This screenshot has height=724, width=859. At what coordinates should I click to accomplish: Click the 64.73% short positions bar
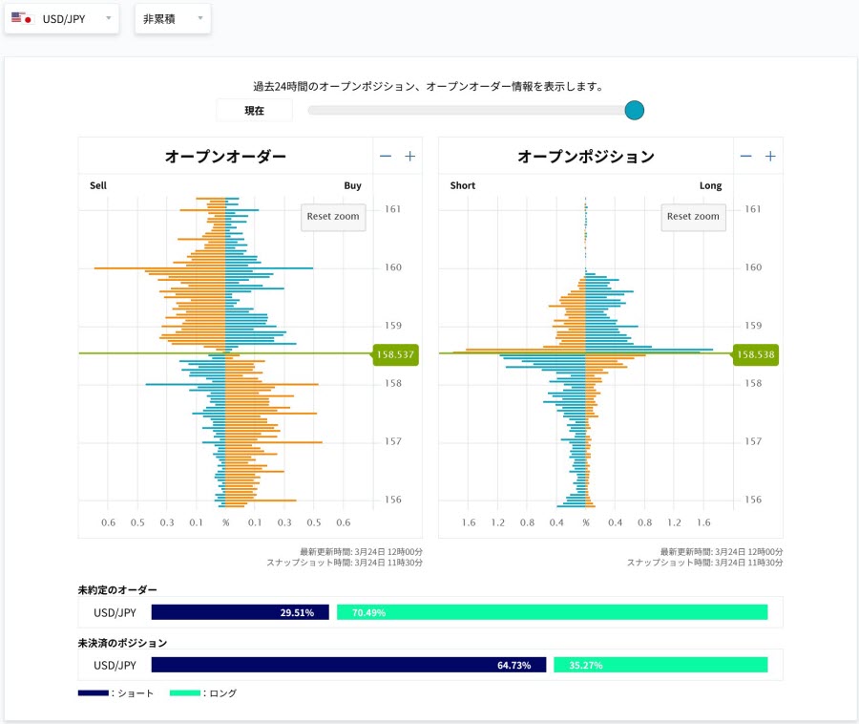(x=348, y=665)
